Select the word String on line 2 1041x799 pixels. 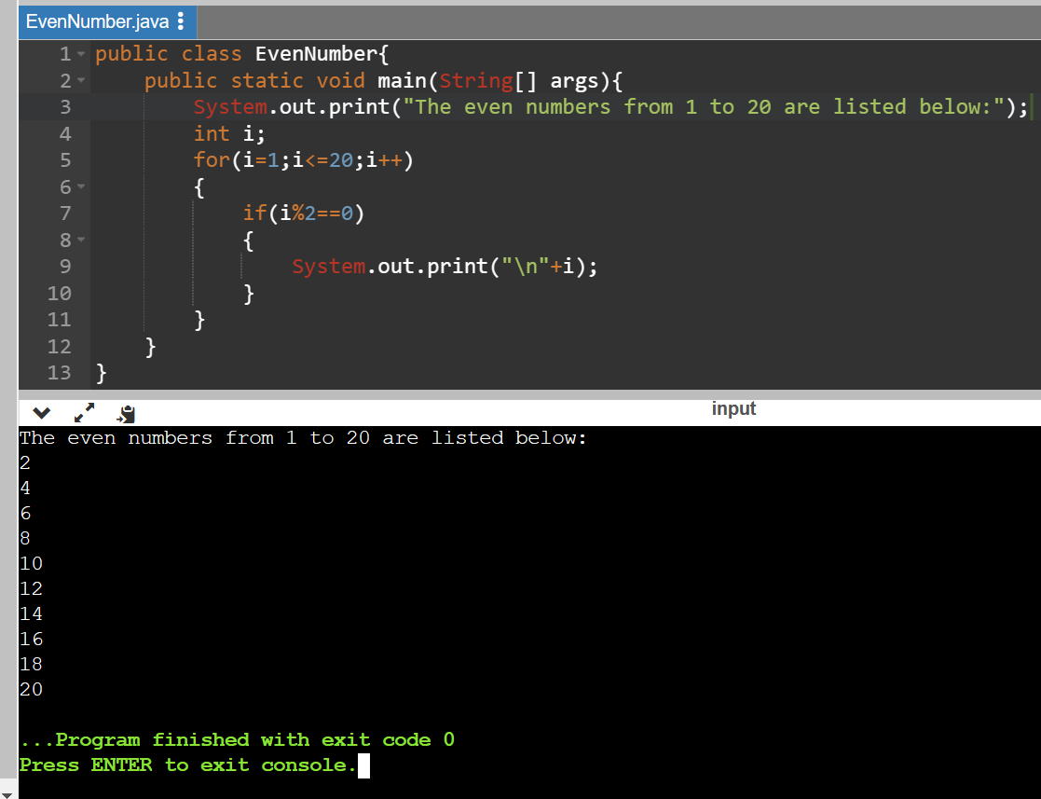[479, 80]
